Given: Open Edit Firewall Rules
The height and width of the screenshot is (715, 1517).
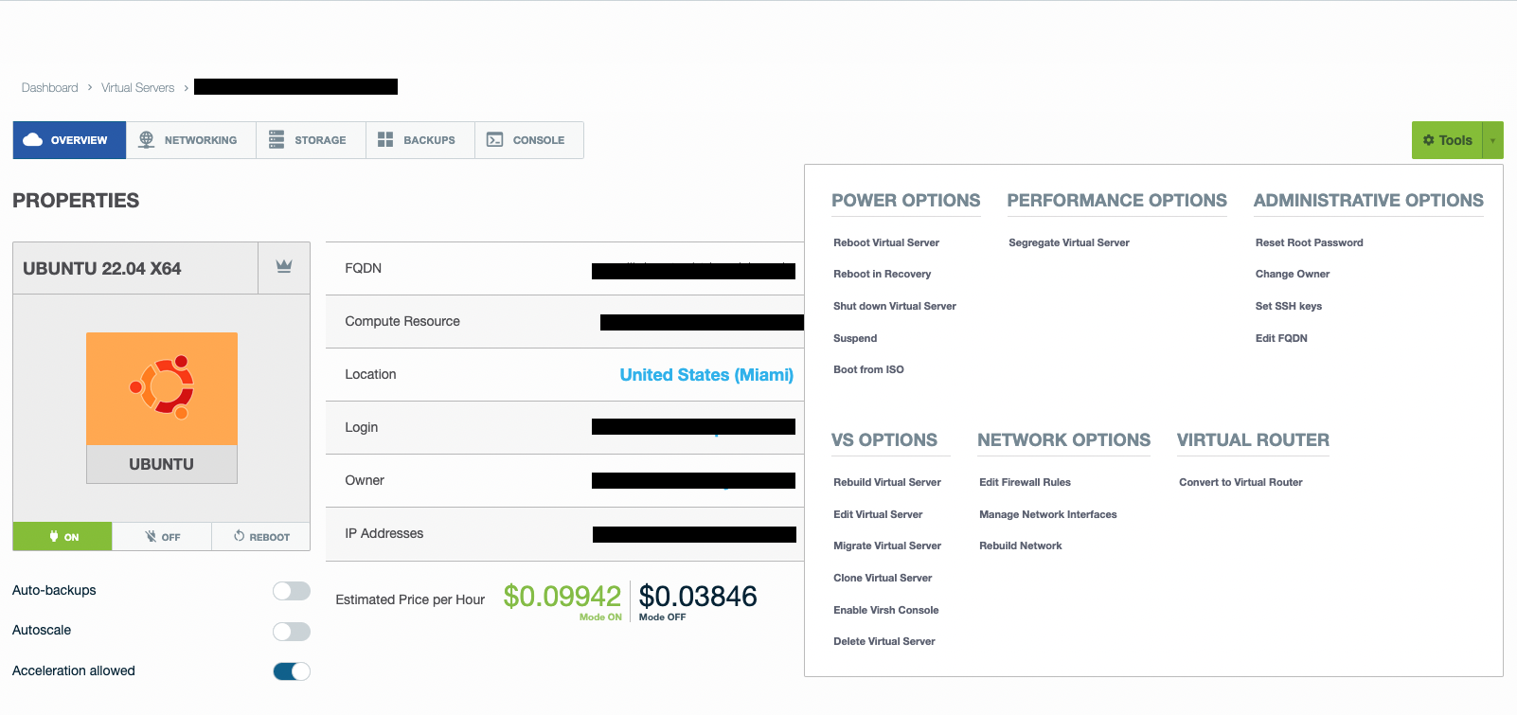Looking at the screenshot, I should pos(1025,483).
